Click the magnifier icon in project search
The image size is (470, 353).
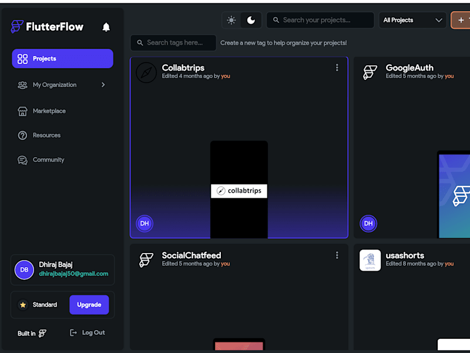(276, 20)
